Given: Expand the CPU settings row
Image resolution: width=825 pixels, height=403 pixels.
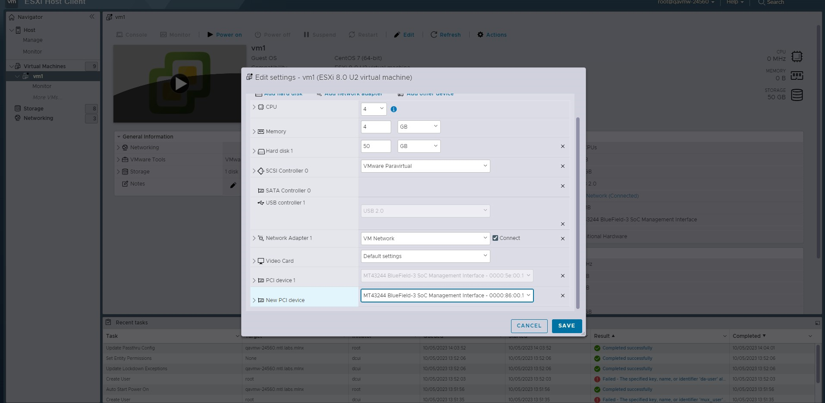Looking at the screenshot, I should pyautogui.click(x=254, y=107).
